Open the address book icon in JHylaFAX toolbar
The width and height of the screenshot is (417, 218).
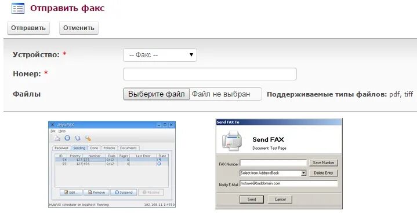click(77, 138)
